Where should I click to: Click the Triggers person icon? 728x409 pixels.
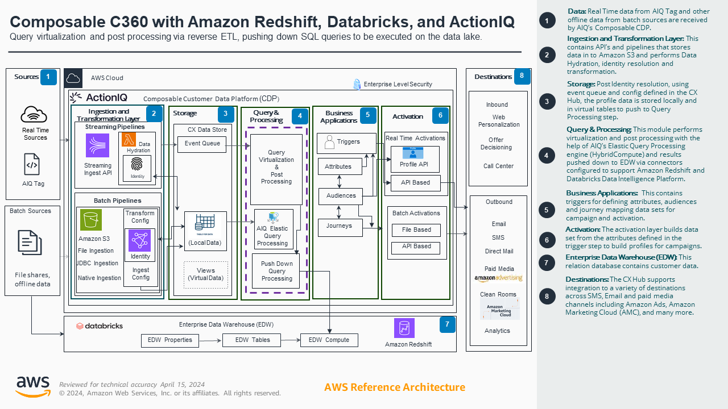pos(329,143)
